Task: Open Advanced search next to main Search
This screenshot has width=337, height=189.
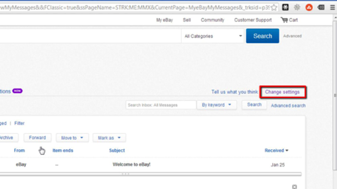Action: 292,36
